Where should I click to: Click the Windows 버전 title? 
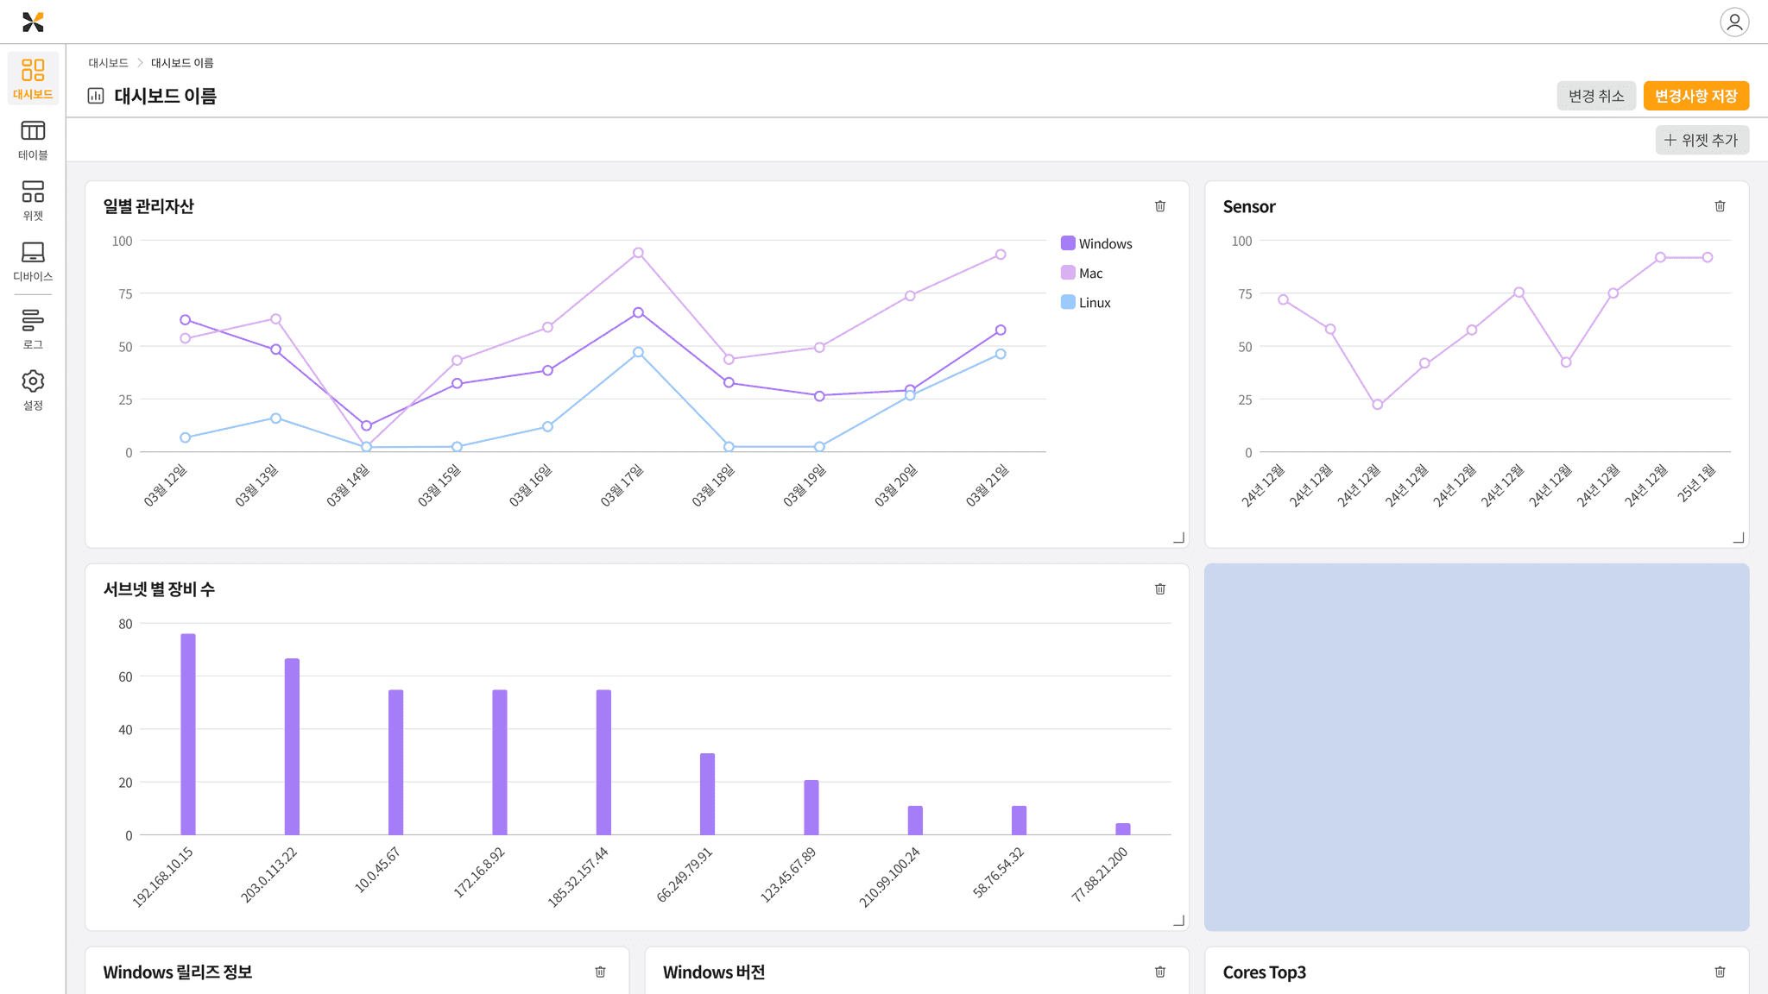(714, 972)
